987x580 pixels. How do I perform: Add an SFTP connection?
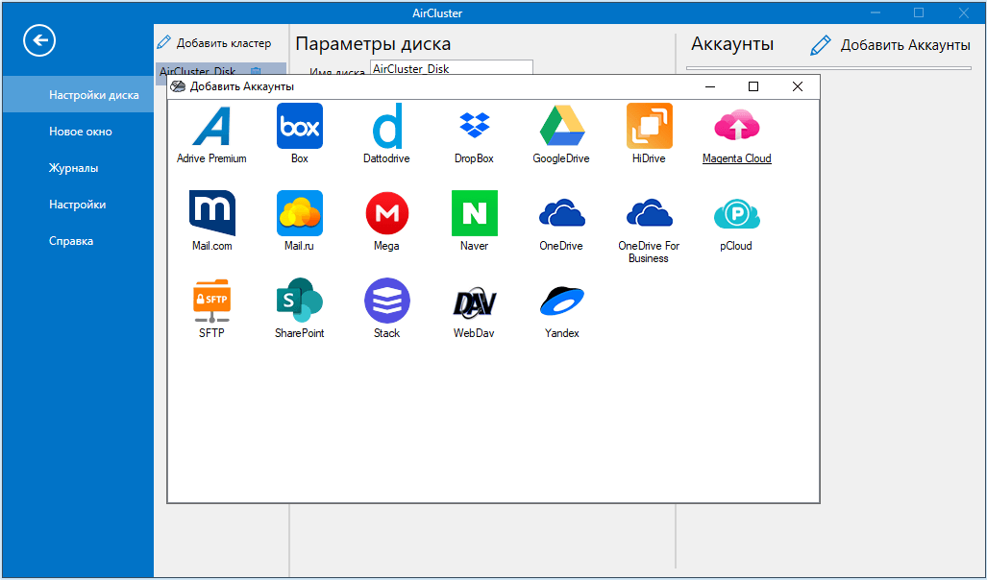[x=211, y=300]
